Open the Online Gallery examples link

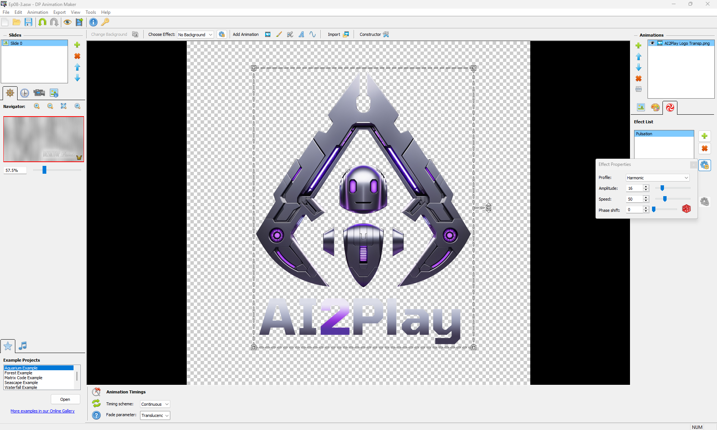pos(43,411)
